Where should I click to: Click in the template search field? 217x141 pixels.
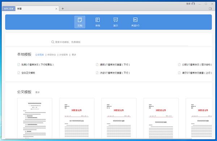coord(120,42)
